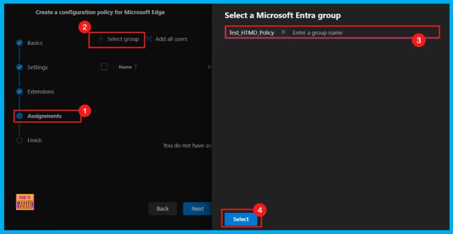Jump to the Finish wizard step
The image size is (453, 234).
(x=35, y=140)
